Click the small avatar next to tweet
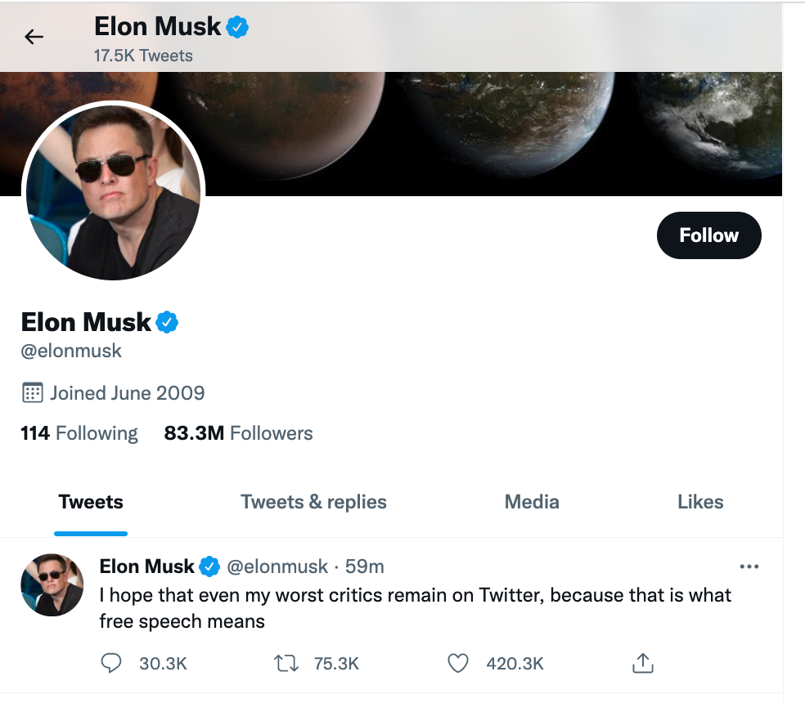This screenshot has width=805, height=703. click(x=52, y=585)
